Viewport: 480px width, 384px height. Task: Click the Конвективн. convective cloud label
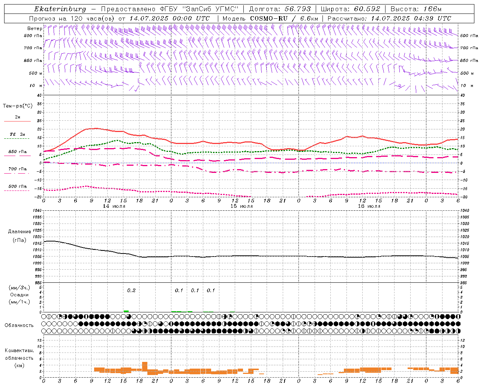19,351
